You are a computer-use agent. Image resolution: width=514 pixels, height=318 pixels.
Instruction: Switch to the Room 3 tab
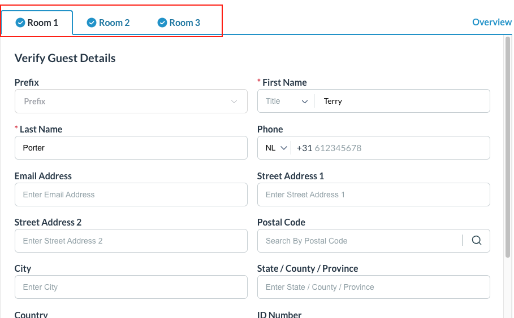[179, 23]
